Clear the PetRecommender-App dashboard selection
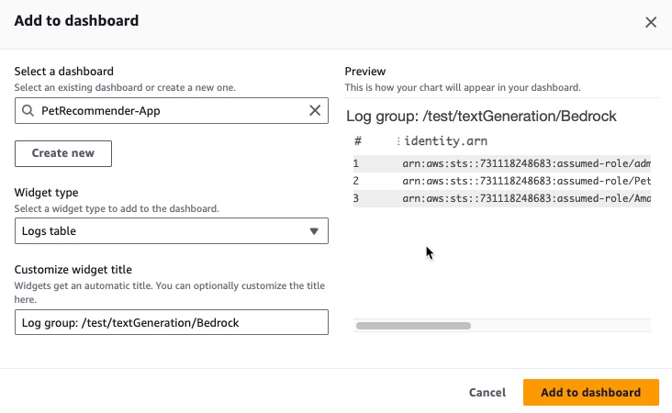The width and height of the screenshot is (672, 413). [315, 110]
